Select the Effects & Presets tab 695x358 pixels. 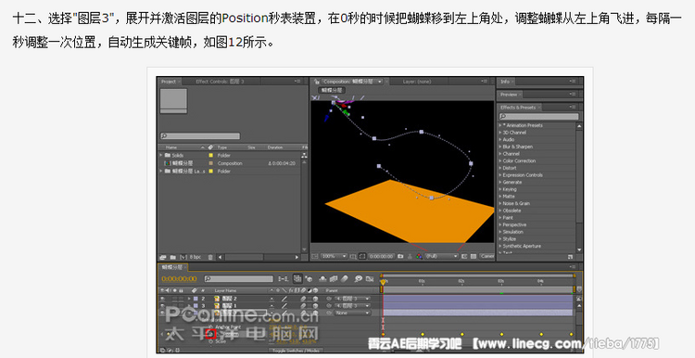(518, 108)
